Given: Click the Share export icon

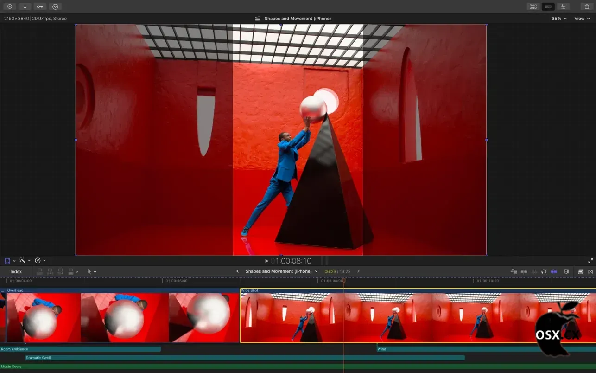Looking at the screenshot, I should pos(587,6).
